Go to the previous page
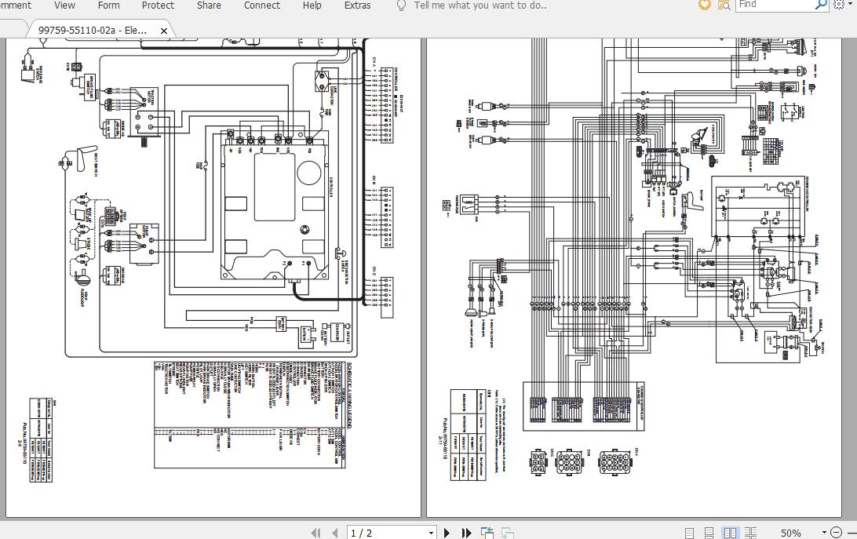Screen dimensions: 857x539 334,533
